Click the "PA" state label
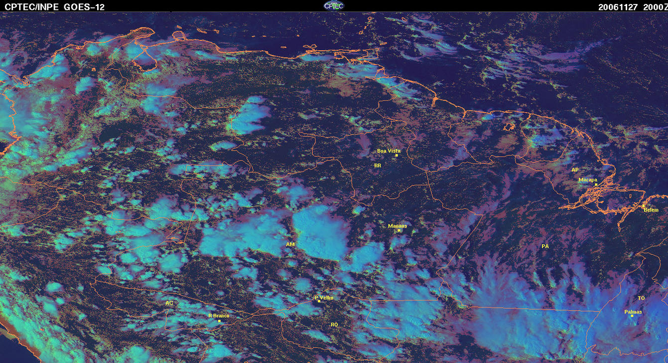The image size is (668, 363). coord(545,246)
